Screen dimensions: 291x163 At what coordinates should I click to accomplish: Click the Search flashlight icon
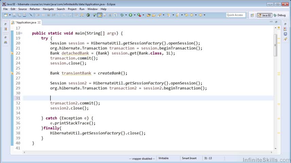[159, 15]
